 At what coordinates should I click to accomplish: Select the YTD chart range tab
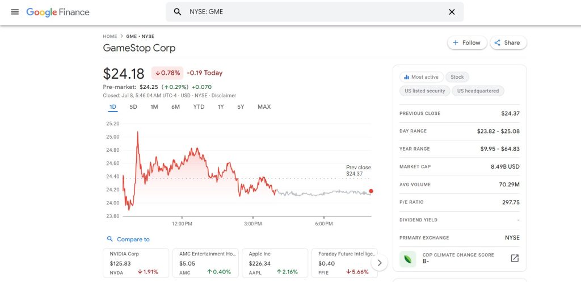point(199,107)
